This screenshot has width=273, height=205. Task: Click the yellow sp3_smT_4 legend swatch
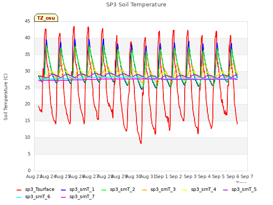[185, 190]
